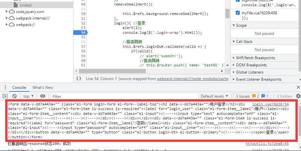The width and height of the screenshot is (301, 151).
Task: Open the httpUtils.js?2ea0:45 source link
Action: point(267,144)
